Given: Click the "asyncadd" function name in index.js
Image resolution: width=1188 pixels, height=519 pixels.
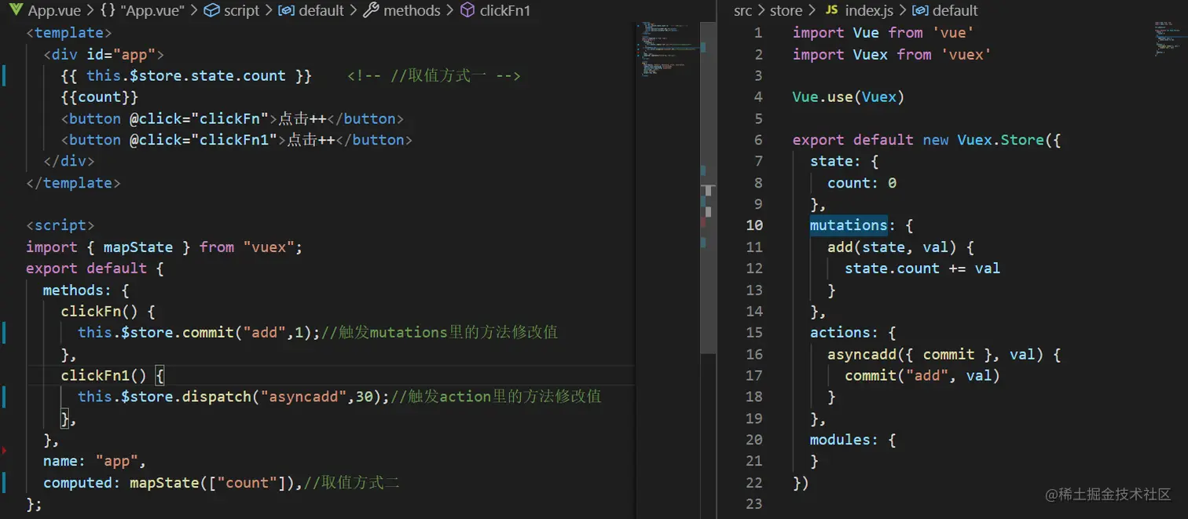Looking at the screenshot, I should (x=862, y=354).
